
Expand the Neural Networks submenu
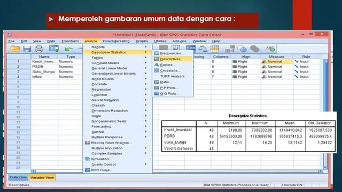[x=118, y=100]
